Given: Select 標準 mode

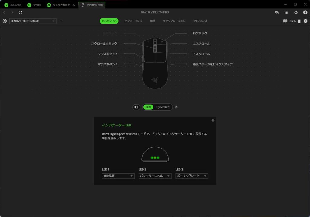Looking at the screenshot, I should 148,107.
